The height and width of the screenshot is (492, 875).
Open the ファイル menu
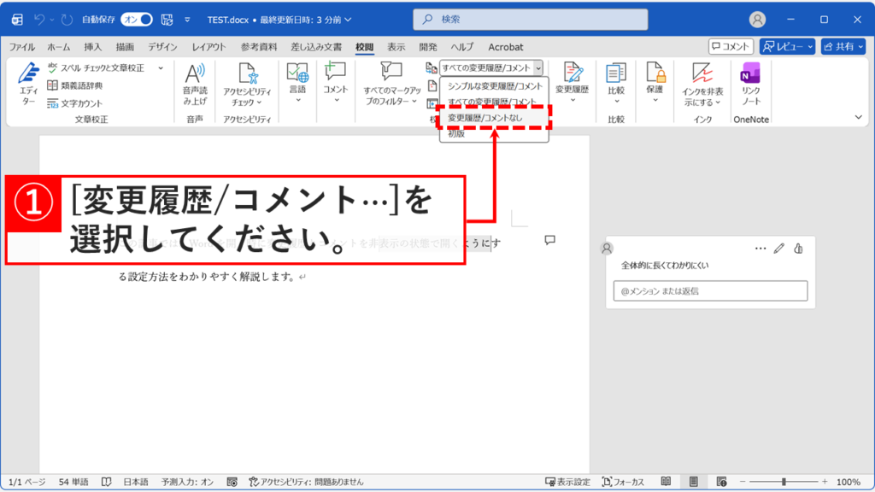tap(21, 47)
